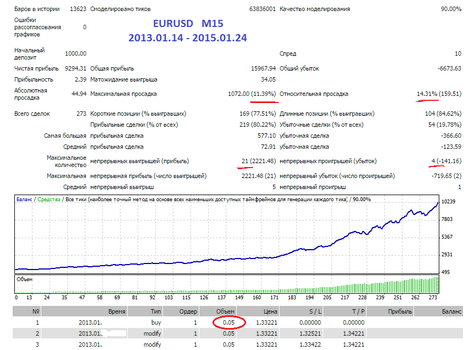The image size is (474, 350).
Task: Click consecutive wins value 21 (2221.48)
Action: tap(259, 161)
